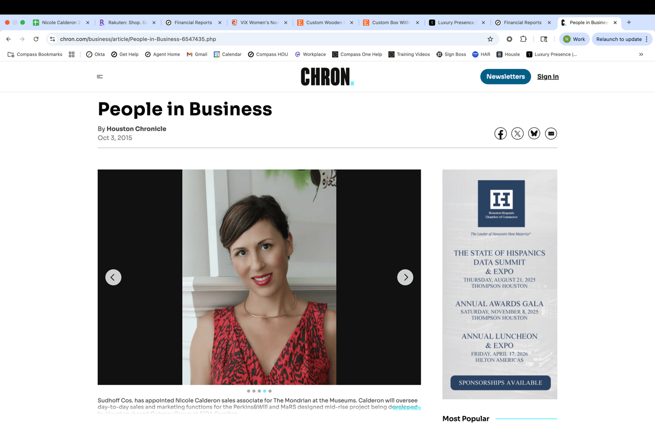The image size is (655, 424).
Task: Open the hamburger navigation menu
Action: click(x=100, y=77)
